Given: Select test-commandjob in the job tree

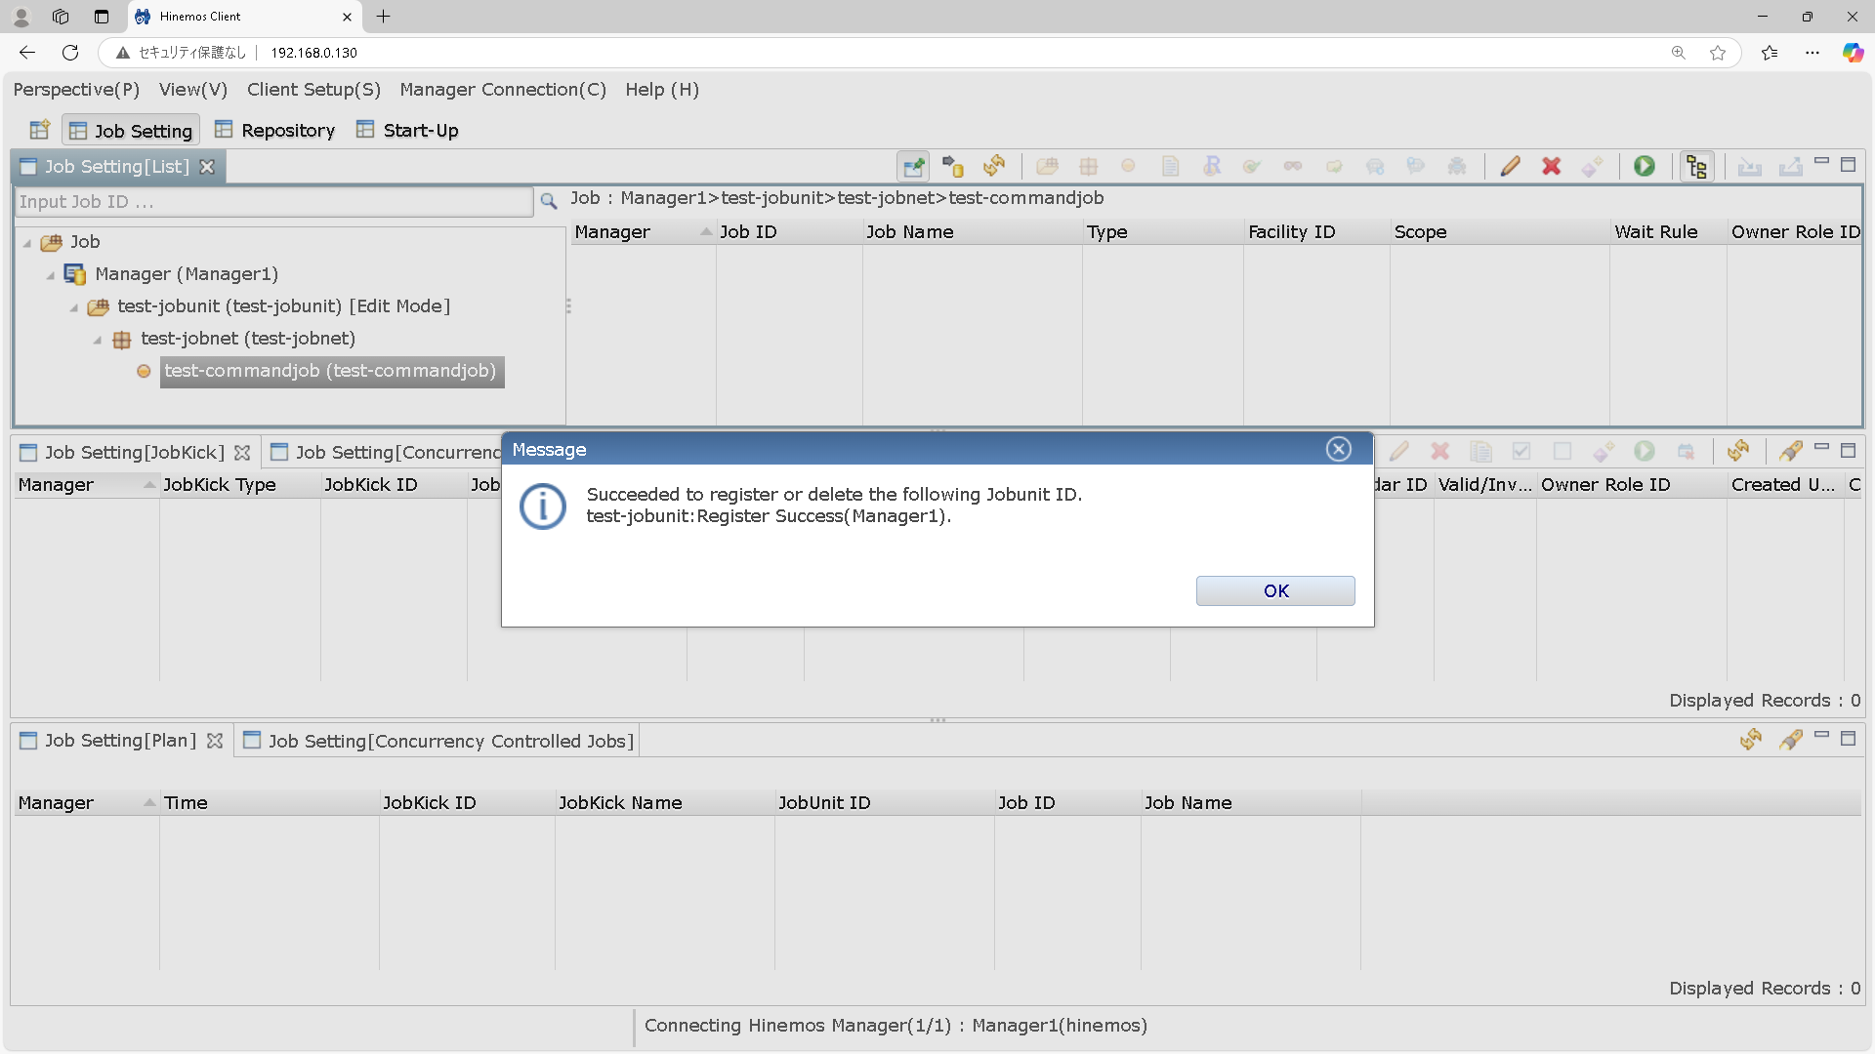Looking at the screenshot, I should [x=330, y=371].
